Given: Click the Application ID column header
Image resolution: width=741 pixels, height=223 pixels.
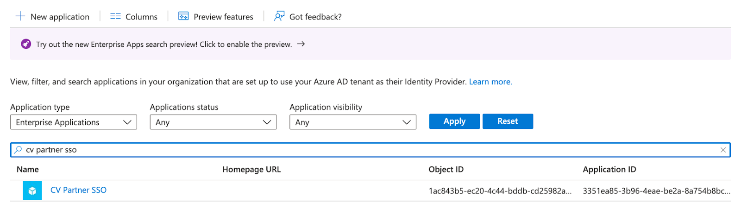Looking at the screenshot, I should 609,169.
